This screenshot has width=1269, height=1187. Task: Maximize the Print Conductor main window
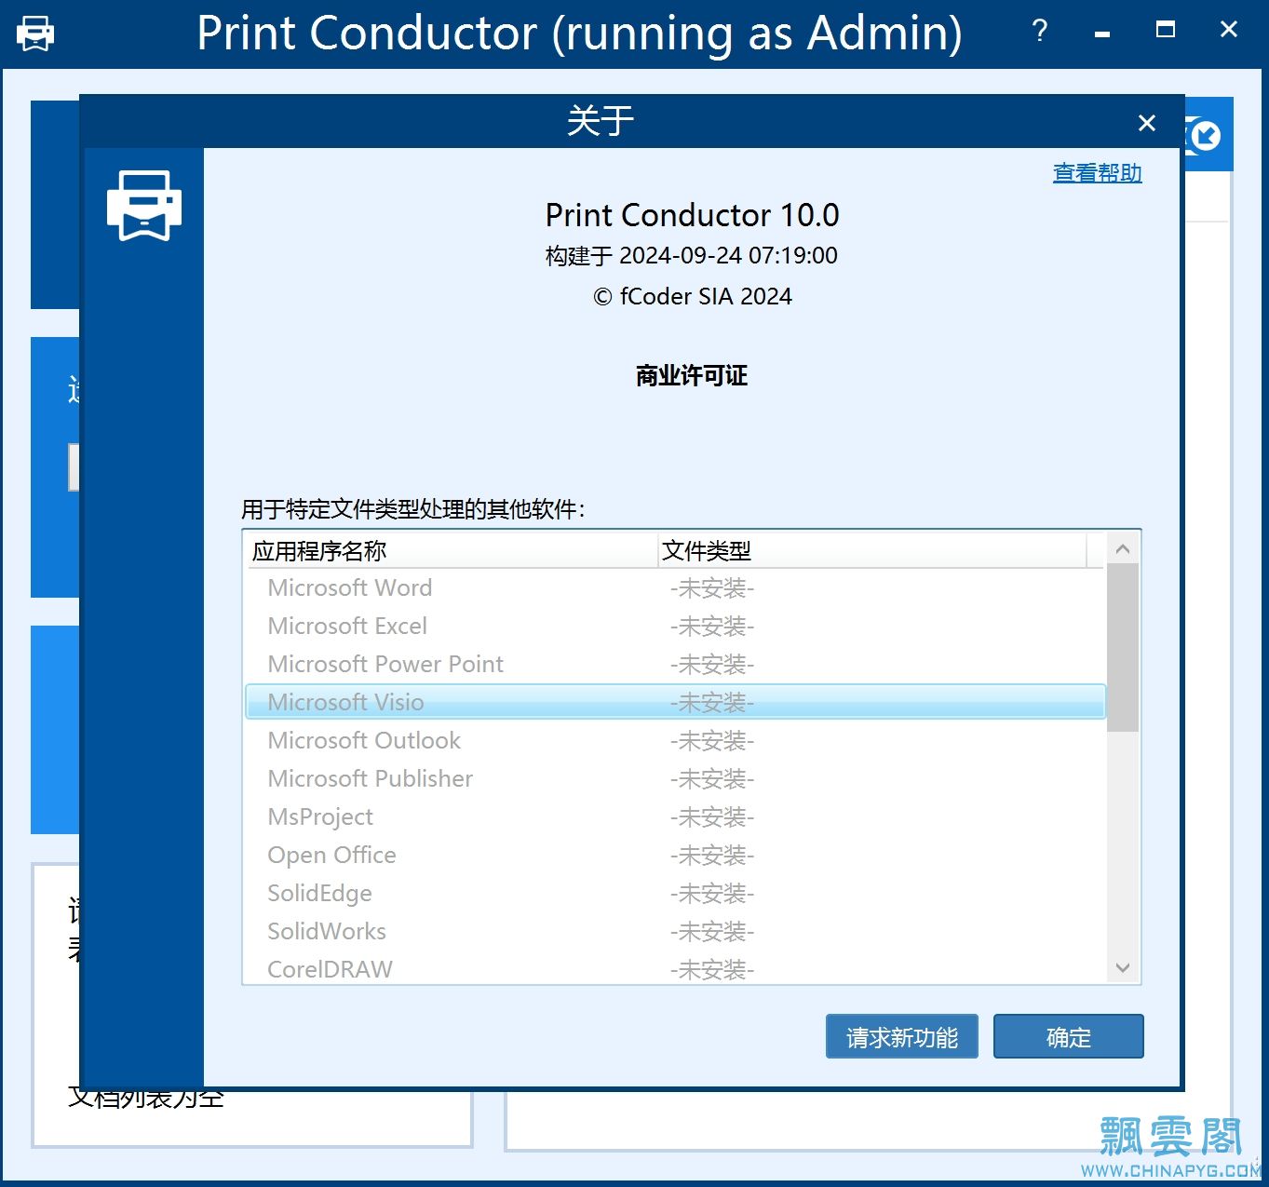[1166, 30]
